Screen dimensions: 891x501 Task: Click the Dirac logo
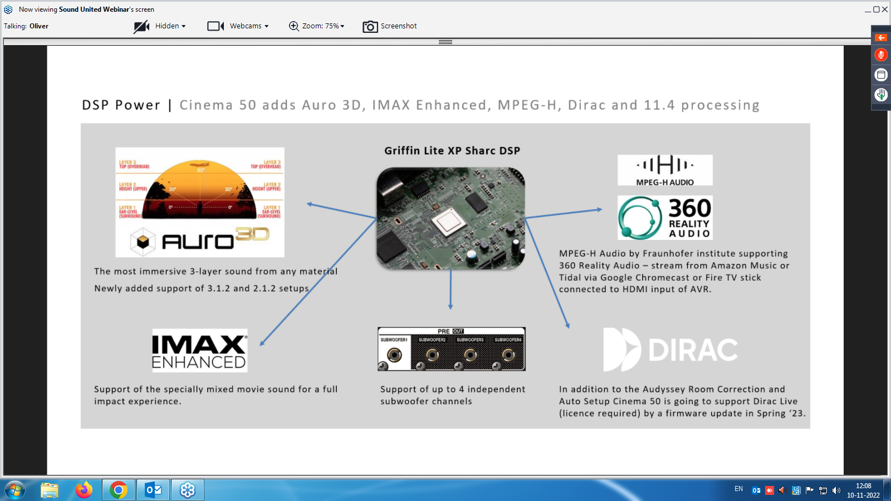pyautogui.click(x=670, y=350)
